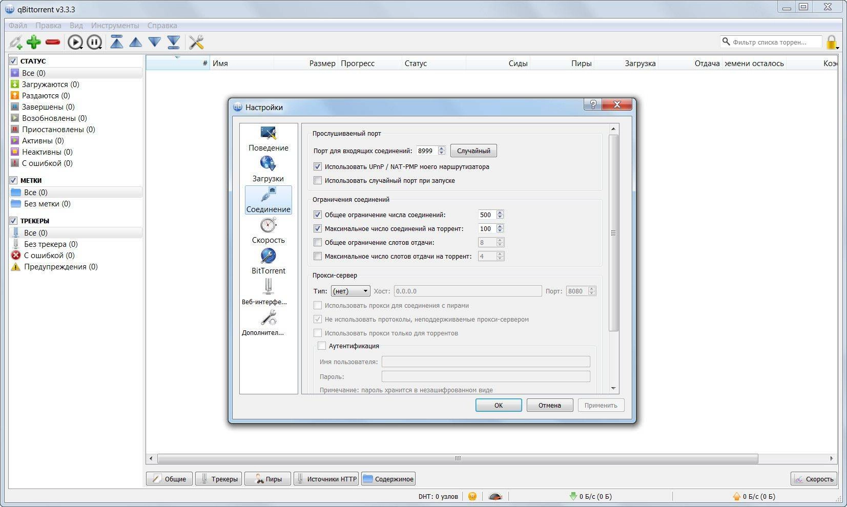The height and width of the screenshot is (507, 847).
Task: Open the Инструменты menu
Action: click(x=115, y=25)
